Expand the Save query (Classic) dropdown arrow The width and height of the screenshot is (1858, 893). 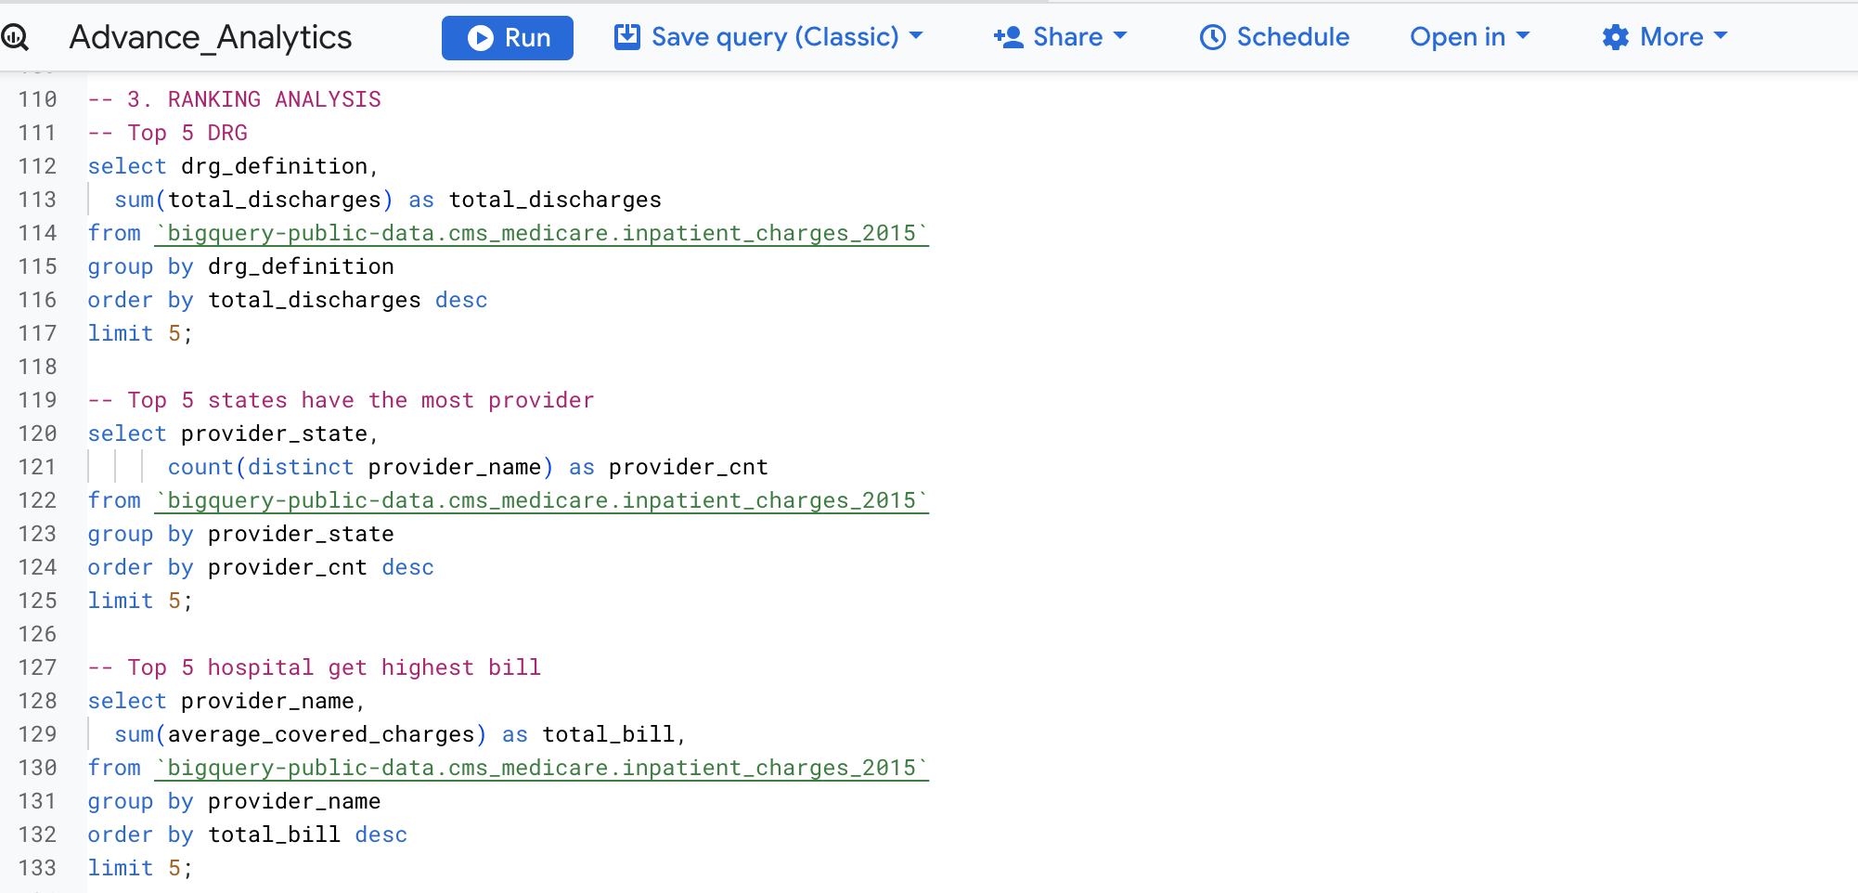pos(916,36)
